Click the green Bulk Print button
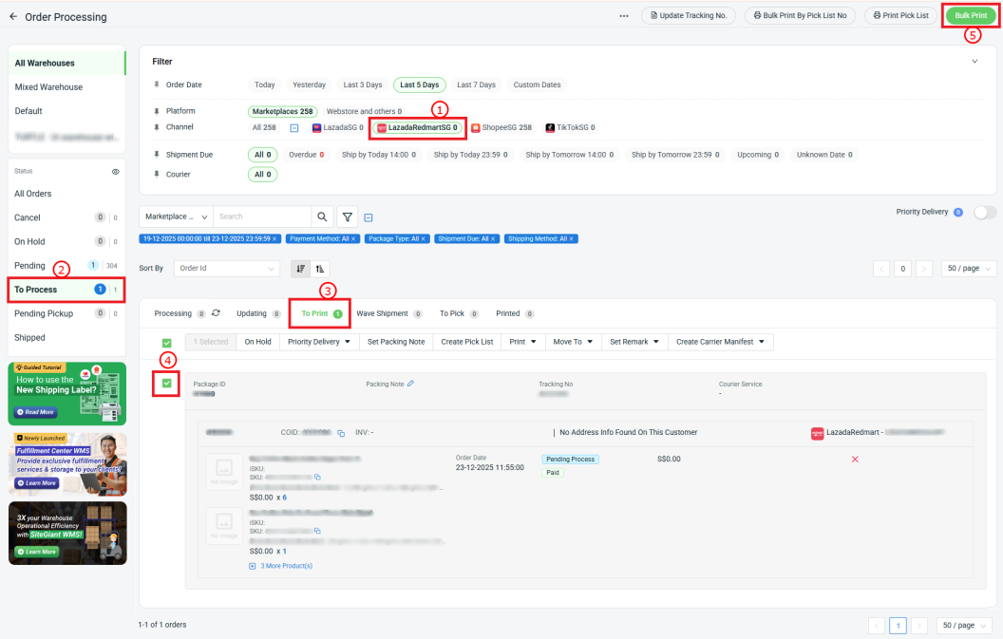Screen dimensions: 1003x639 [970, 16]
